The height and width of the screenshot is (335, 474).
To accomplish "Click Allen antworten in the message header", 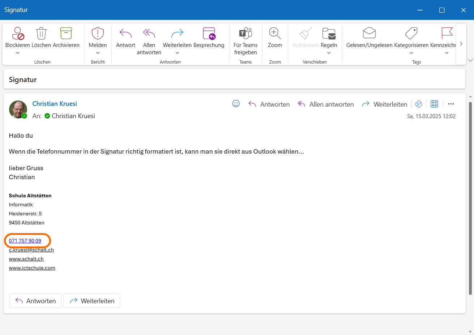I will click(x=325, y=104).
